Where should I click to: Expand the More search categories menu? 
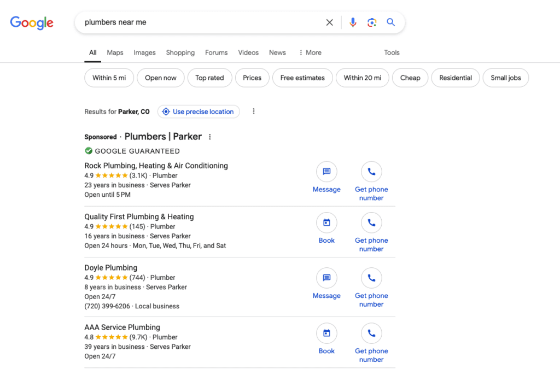coord(310,52)
